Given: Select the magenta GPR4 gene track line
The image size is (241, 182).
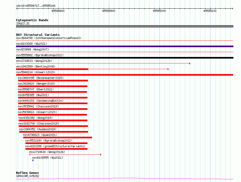Looking at the screenshot, I should coord(125,179).
